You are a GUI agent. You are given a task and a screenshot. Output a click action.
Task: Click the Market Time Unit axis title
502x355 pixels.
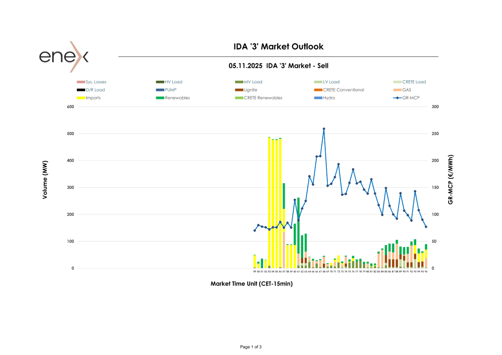(252, 284)
